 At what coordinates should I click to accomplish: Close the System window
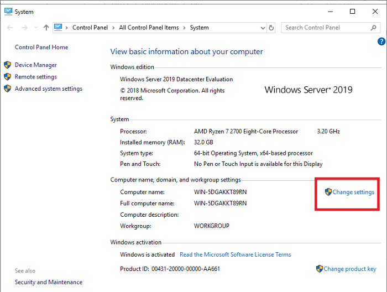point(375,12)
